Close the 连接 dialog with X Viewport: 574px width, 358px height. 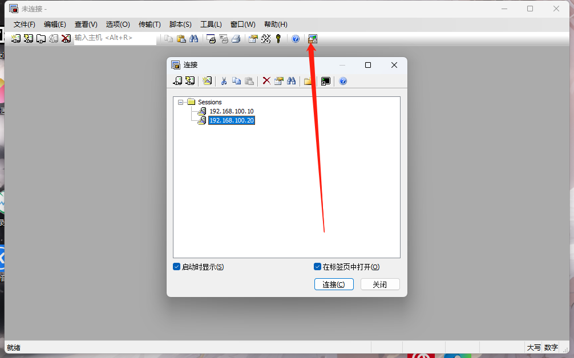[394, 65]
